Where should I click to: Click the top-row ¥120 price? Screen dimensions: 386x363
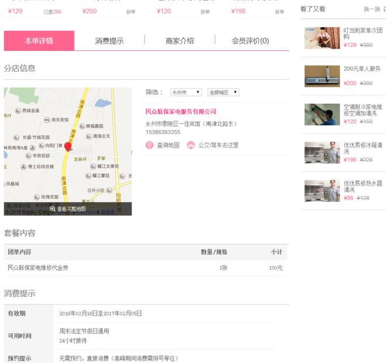164,11
